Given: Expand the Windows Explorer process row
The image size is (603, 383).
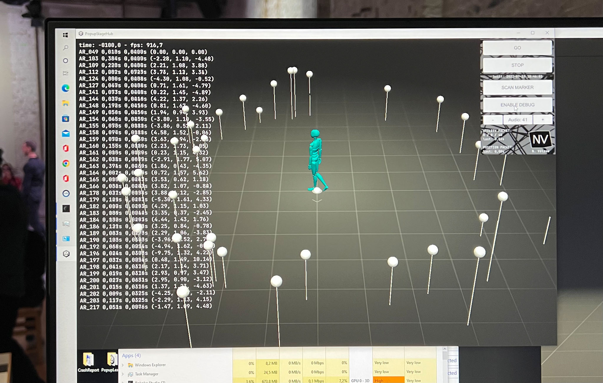Looking at the screenshot, I should tap(123, 365).
